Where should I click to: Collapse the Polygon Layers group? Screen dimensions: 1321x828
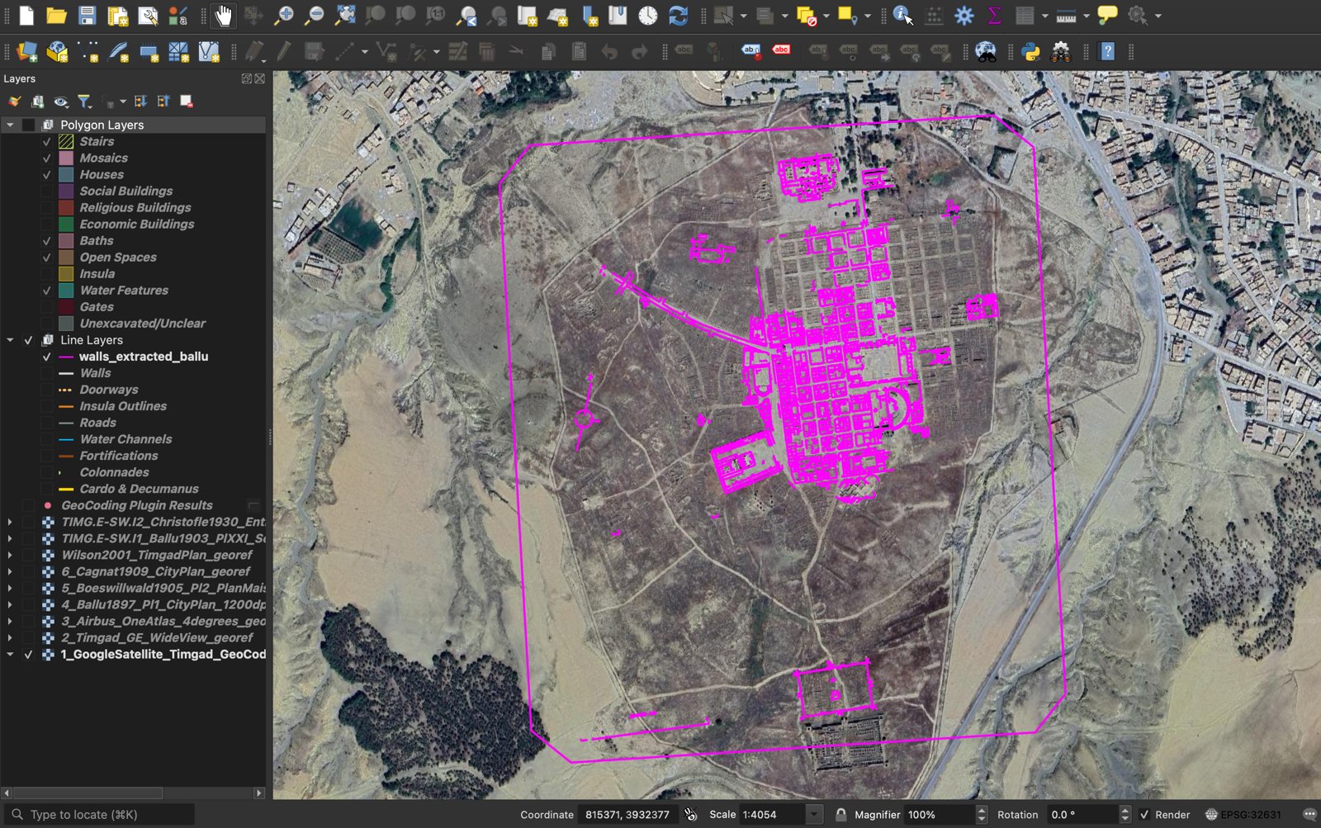(10, 125)
